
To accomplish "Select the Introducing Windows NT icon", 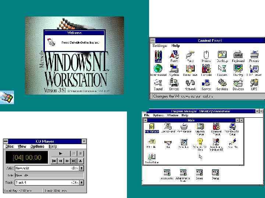I will [216, 144].
